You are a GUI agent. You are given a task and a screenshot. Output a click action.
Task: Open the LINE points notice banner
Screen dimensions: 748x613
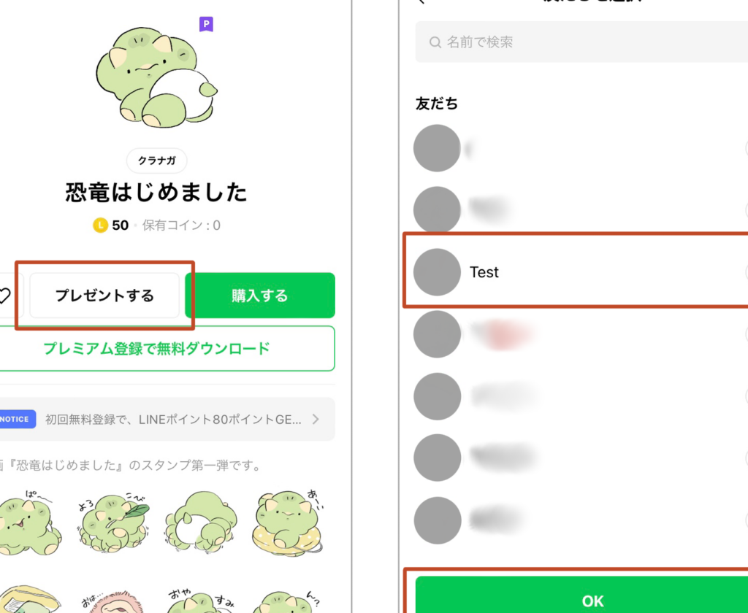(167, 419)
